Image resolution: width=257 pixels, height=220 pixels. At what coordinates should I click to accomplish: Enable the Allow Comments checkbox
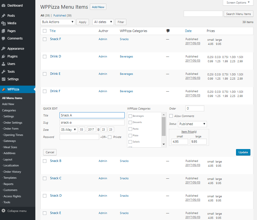(171, 116)
